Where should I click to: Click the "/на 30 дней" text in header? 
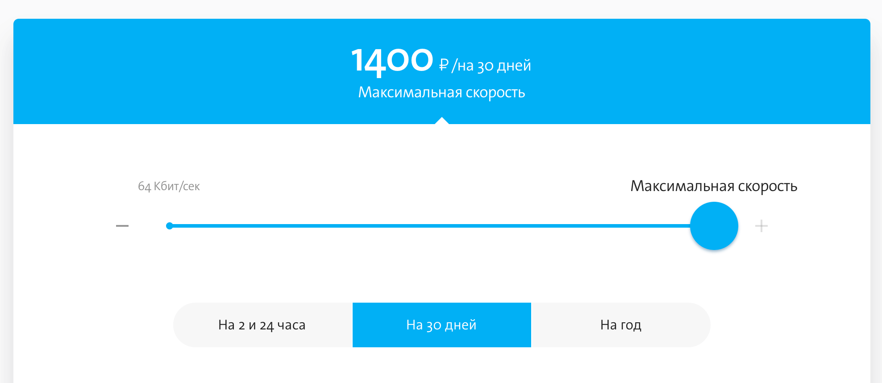point(491,66)
